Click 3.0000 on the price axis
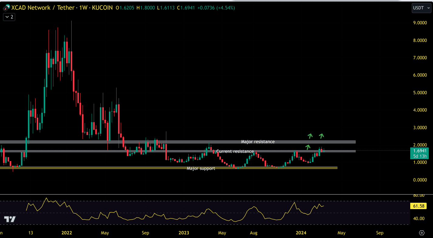Screen dimensions: 433x238 pos(420,127)
